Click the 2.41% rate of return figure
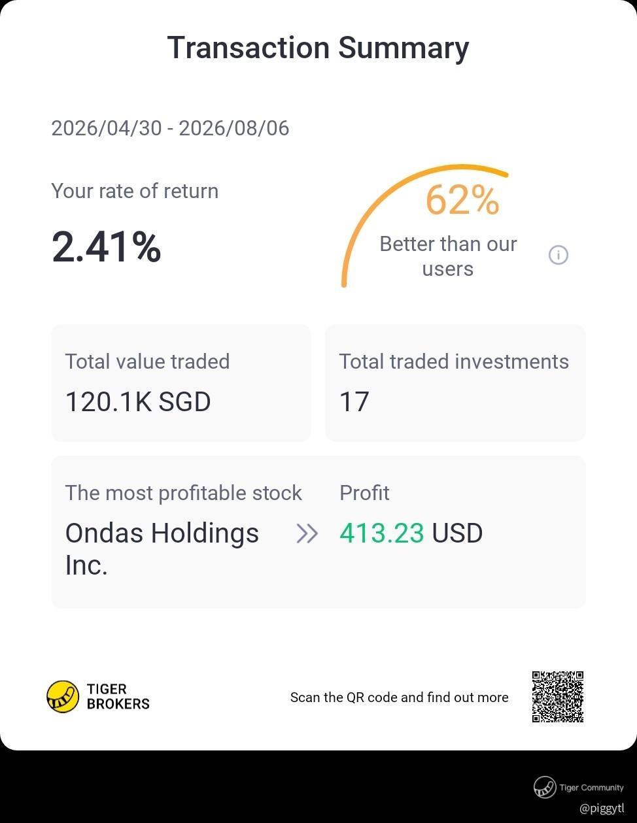 click(x=107, y=247)
